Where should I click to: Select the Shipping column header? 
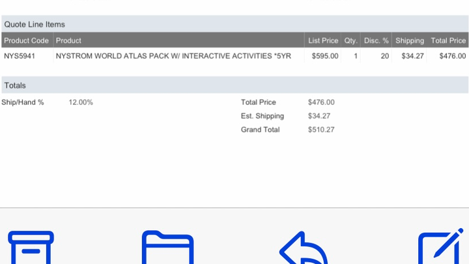point(409,40)
